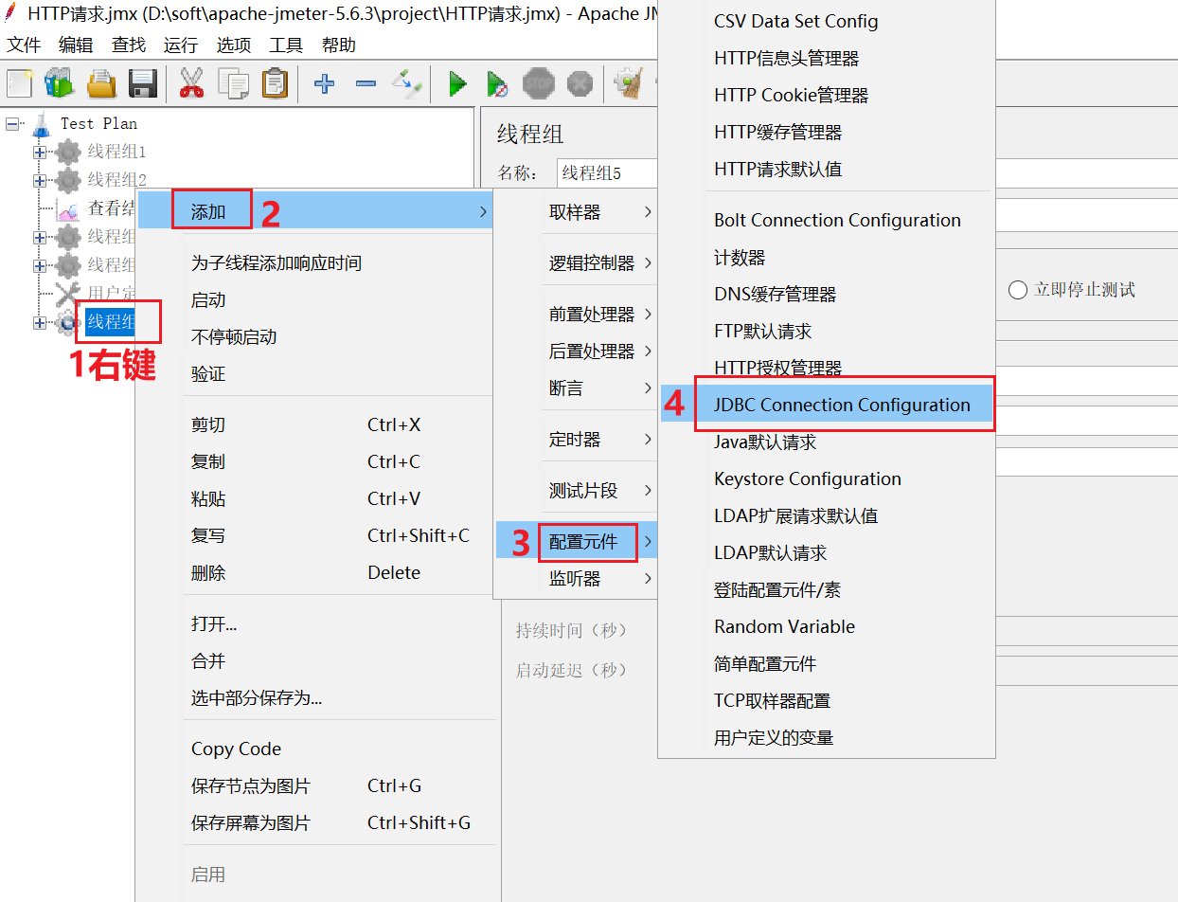The image size is (1178, 902).
Task: Click the Shutdown X toolbar icon
Action: pos(580,84)
